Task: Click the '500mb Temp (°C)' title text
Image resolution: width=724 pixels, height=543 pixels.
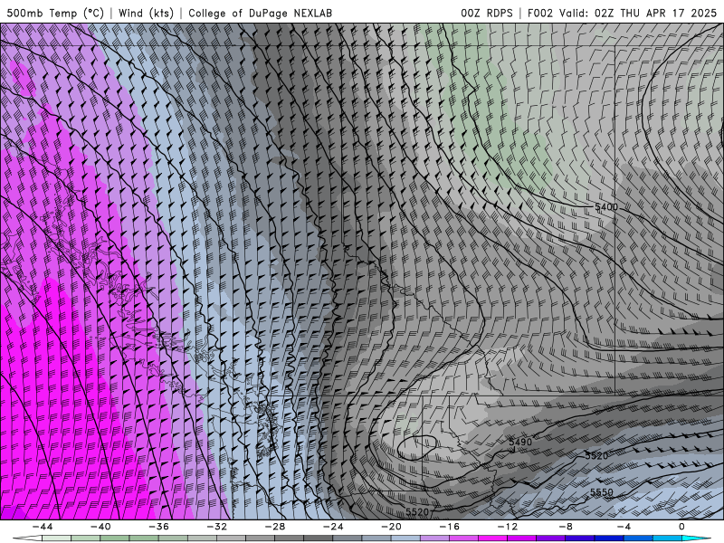Action: (55, 13)
